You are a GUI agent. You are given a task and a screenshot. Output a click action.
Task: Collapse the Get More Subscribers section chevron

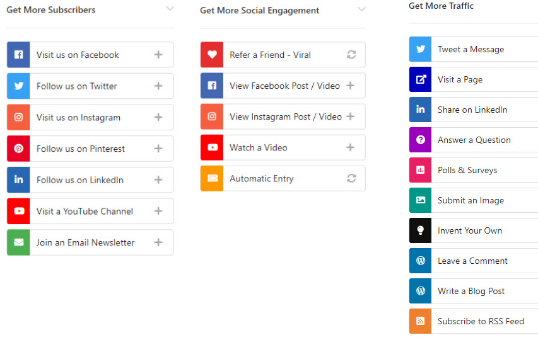[170, 9]
